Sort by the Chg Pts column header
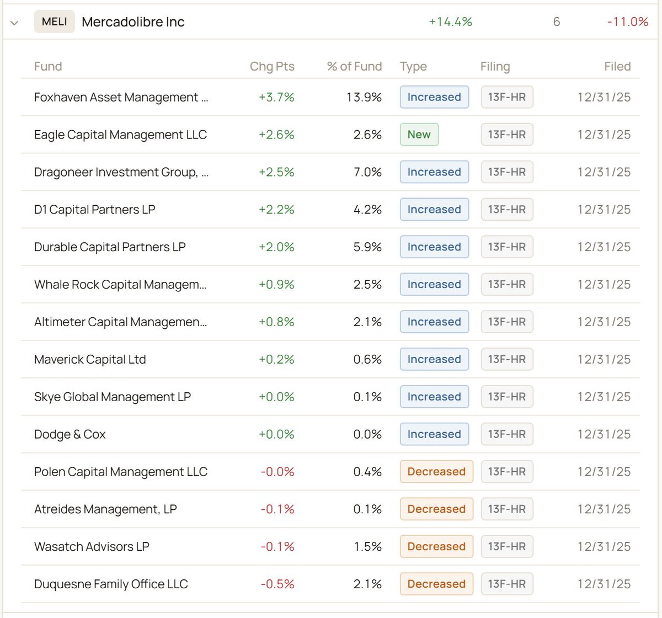 272,66
